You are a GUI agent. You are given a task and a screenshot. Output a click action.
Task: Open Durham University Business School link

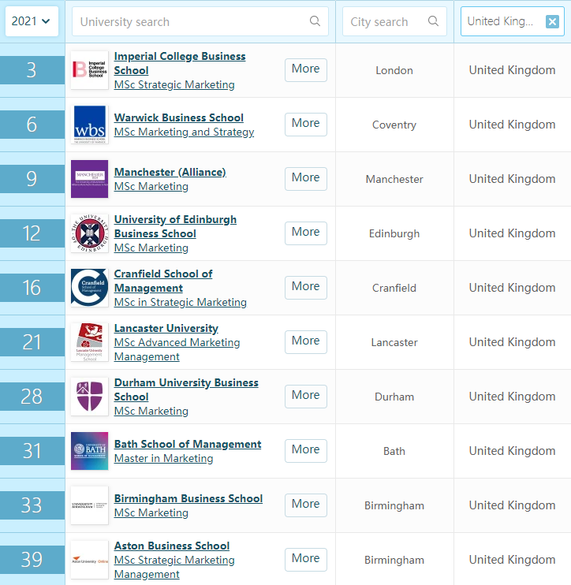click(x=186, y=389)
